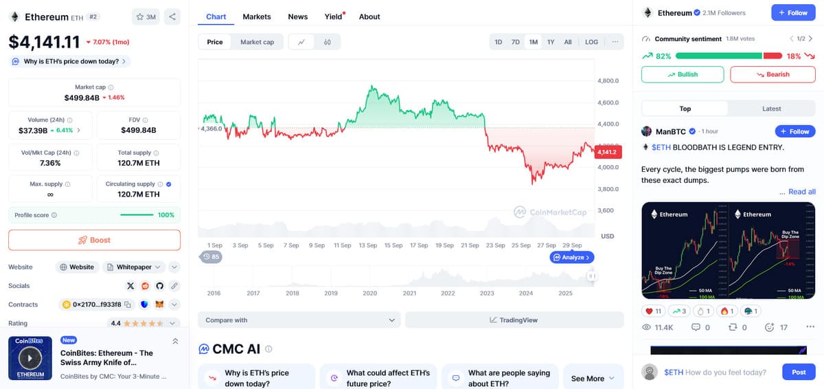Viewport: 824px width, 389px height.
Task: Open the Yield tab
Action: pos(333,16)
